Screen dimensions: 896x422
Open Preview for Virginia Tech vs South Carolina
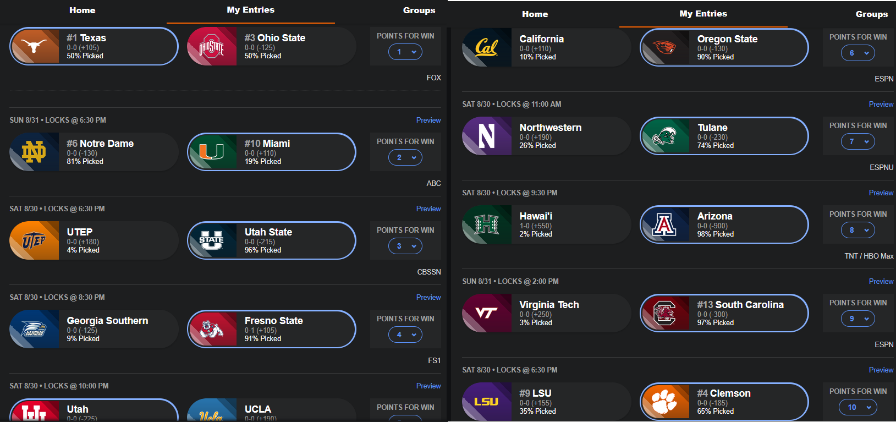pyautogui.click(x=881, y=281)
